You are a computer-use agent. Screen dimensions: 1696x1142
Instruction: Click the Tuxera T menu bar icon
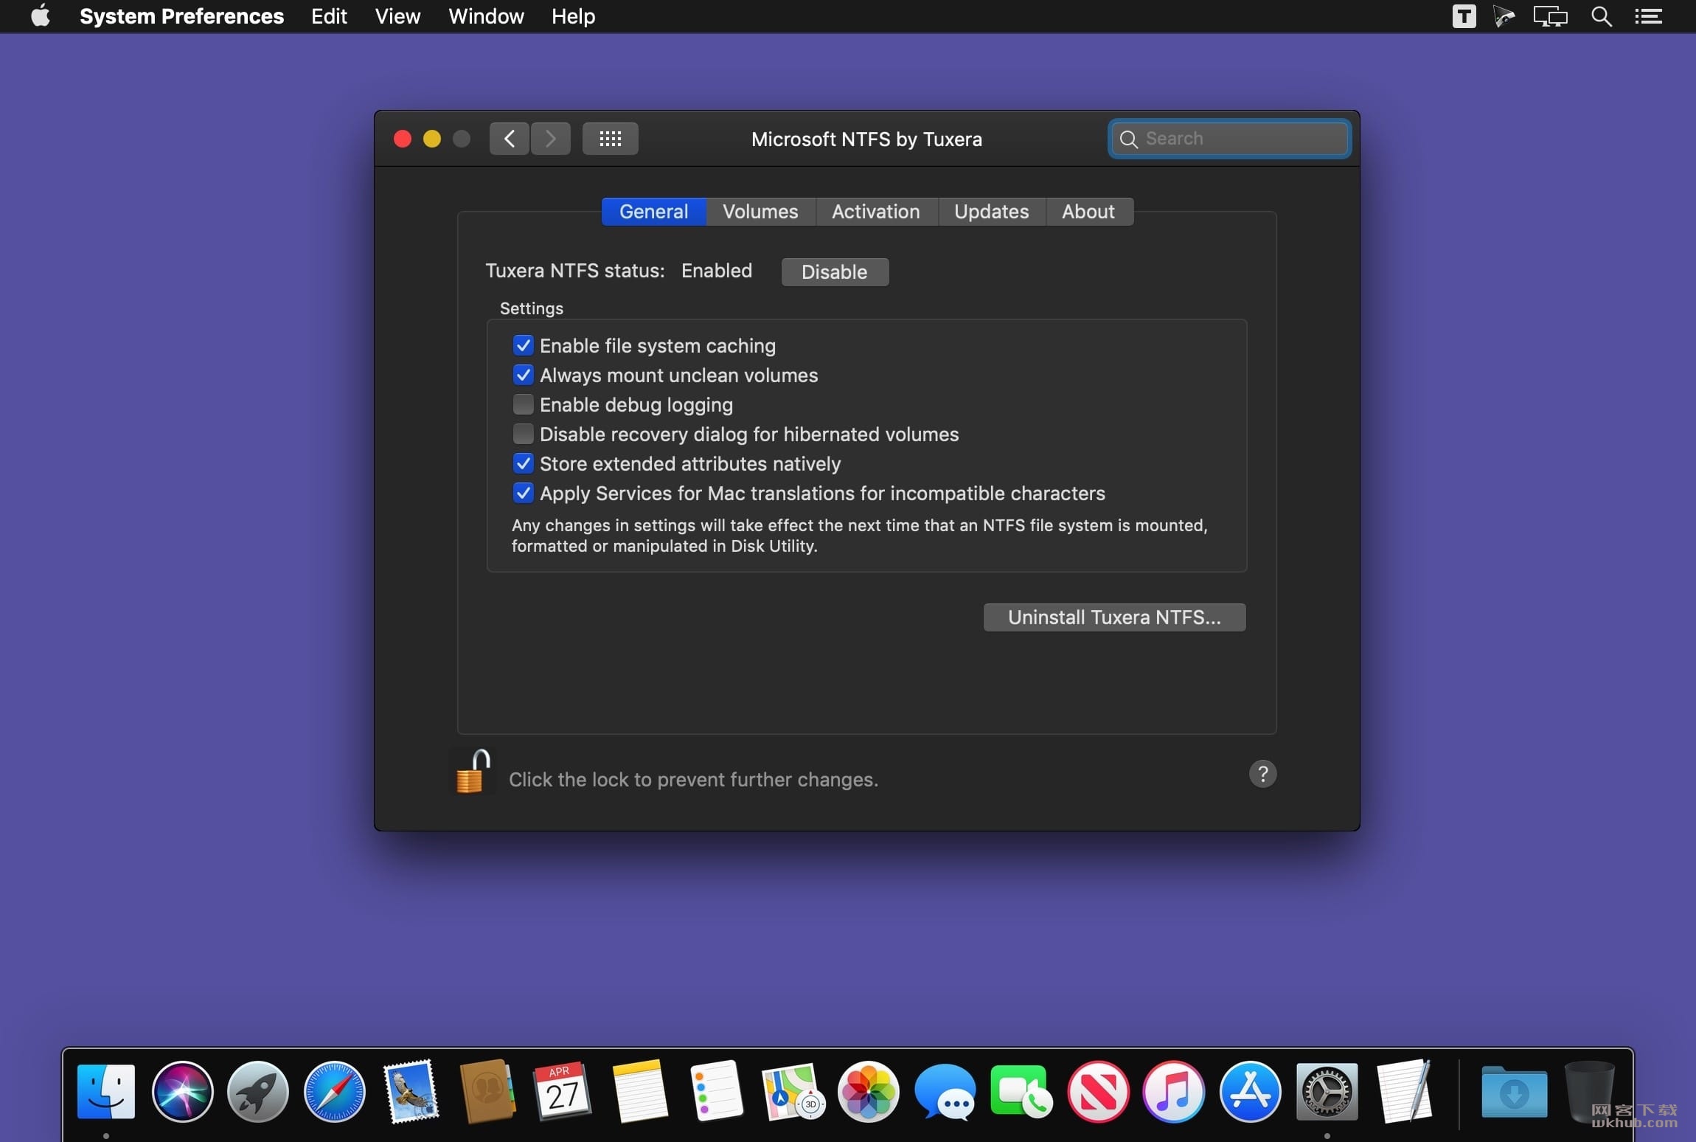pyautogui.click(x=1464, y=16)
